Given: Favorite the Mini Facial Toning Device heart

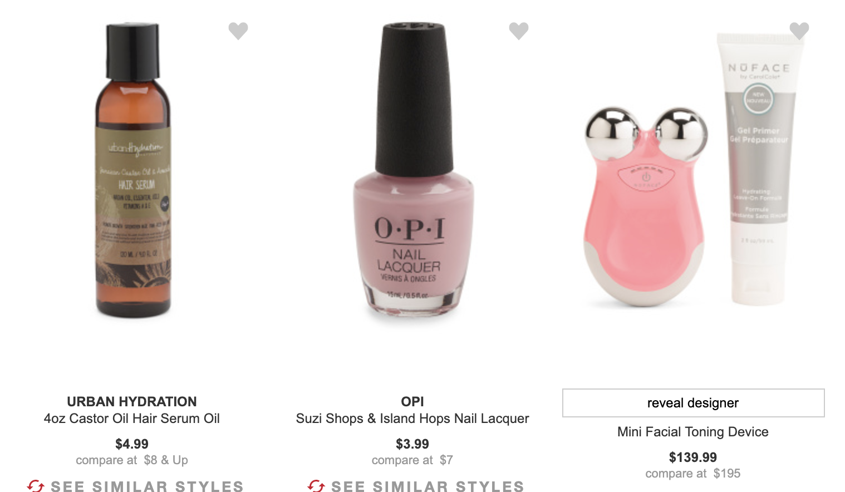Looking at the screenshot, I should [x=799, y=31].
